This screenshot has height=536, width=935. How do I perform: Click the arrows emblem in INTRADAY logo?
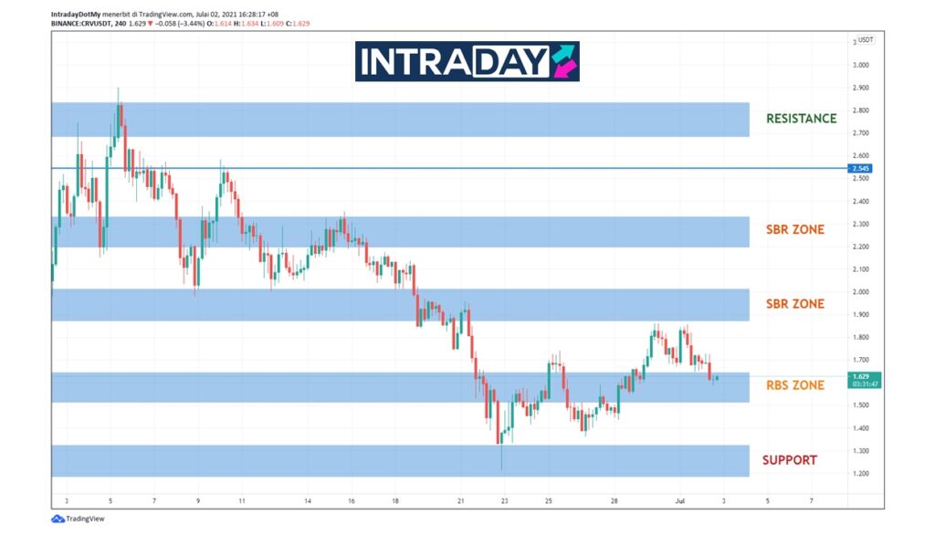[x=563, y=61]
